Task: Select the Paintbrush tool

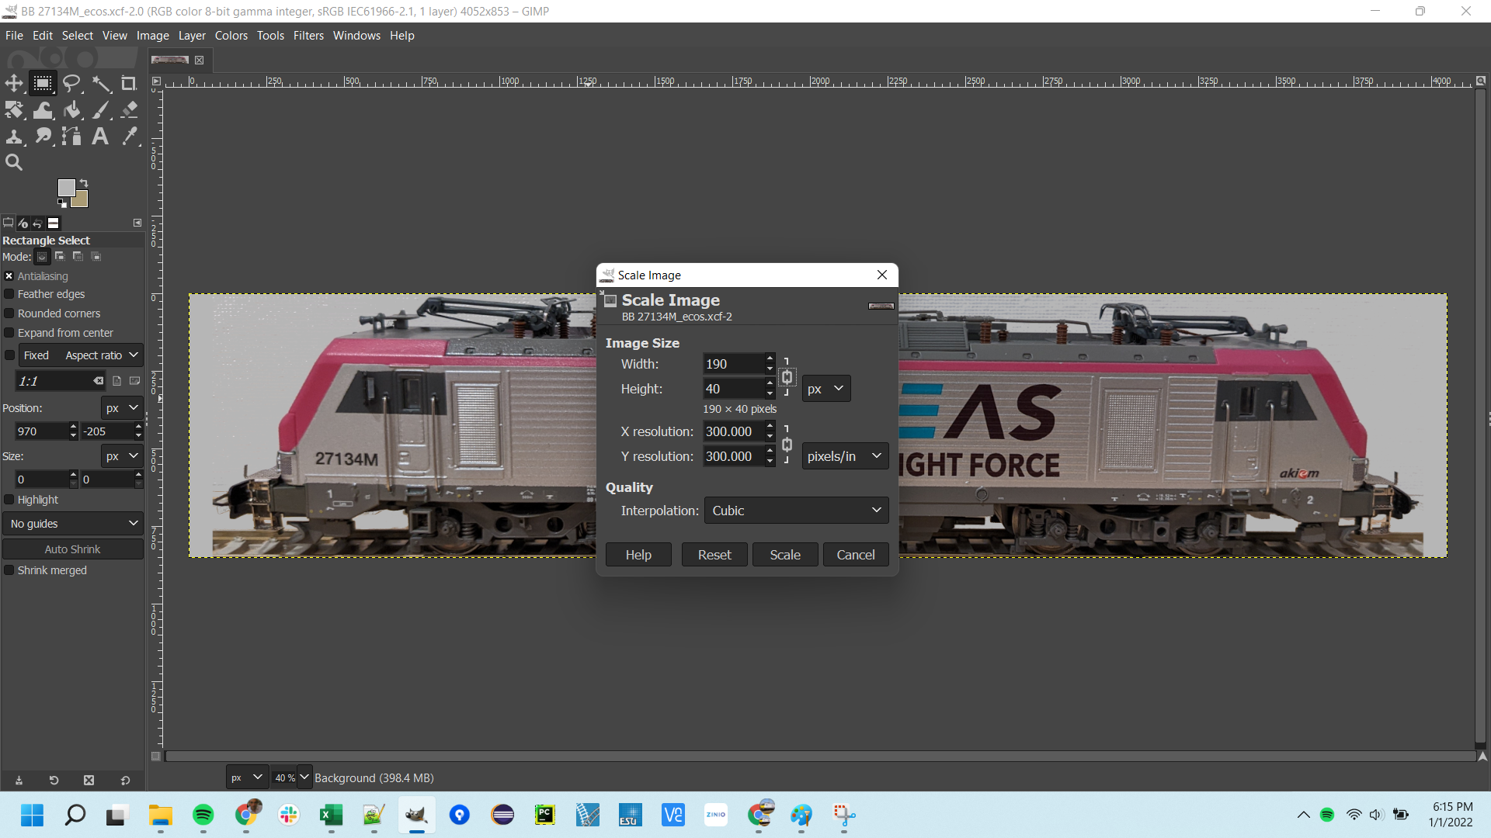Action: (101, 109)
